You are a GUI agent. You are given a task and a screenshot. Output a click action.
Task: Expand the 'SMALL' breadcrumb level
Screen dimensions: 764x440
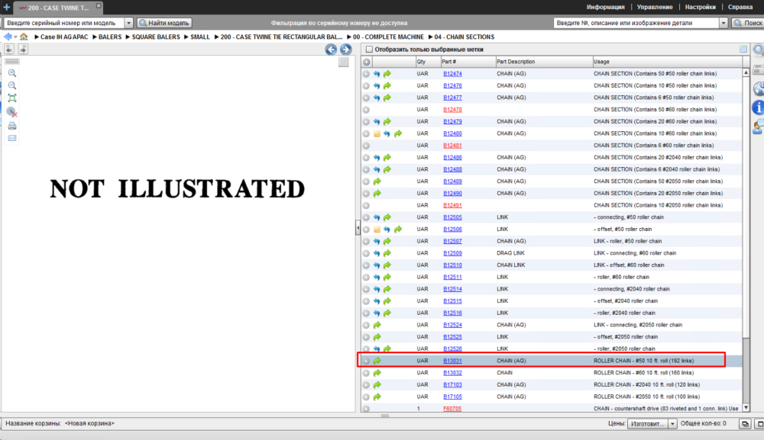[x=186, y=37]
